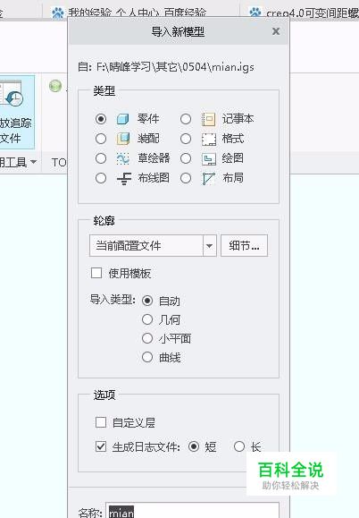The height and width of the screenshot is (518, 359).
Task: Select the 格式 format icon
Action: [209, 139]
